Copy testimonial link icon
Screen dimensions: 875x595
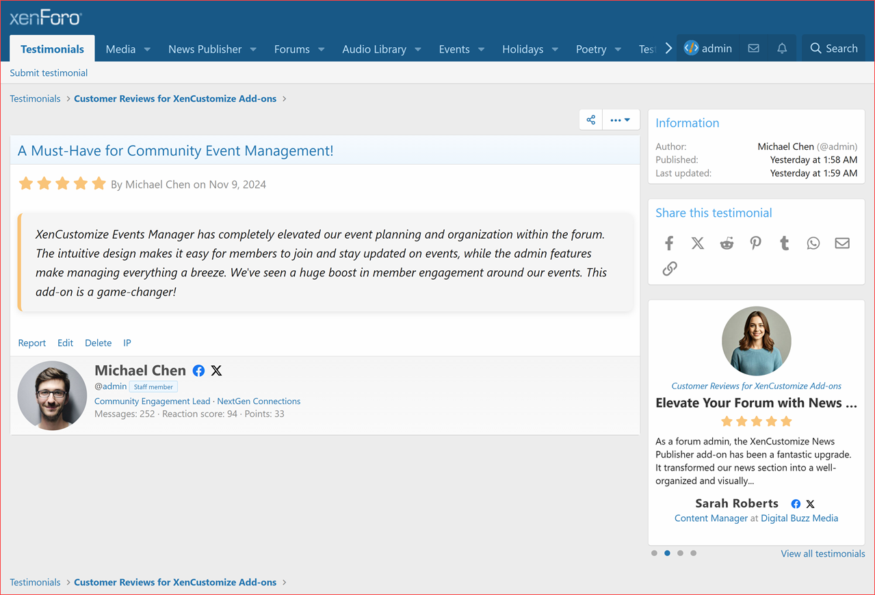670,269
